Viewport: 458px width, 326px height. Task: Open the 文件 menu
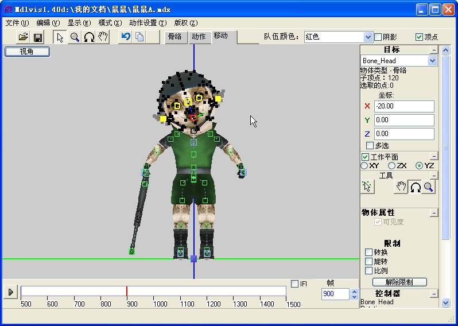coord(17,23)
